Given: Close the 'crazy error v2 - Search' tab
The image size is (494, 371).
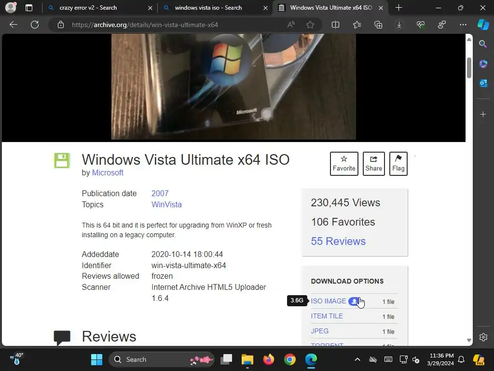Looking at the screenshot, I should 151,8.
